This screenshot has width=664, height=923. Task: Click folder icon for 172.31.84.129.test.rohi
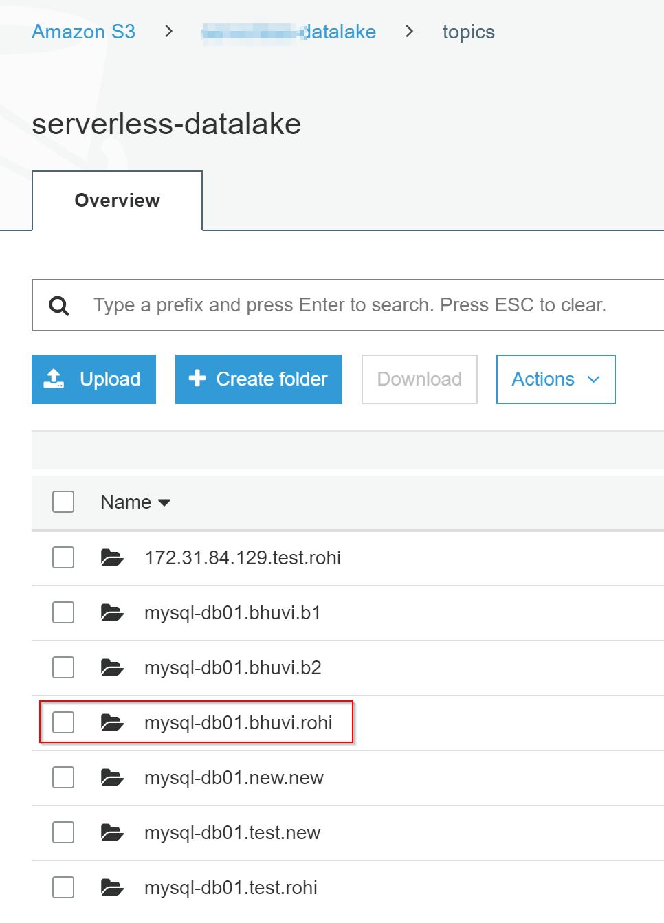click(112, 557)
